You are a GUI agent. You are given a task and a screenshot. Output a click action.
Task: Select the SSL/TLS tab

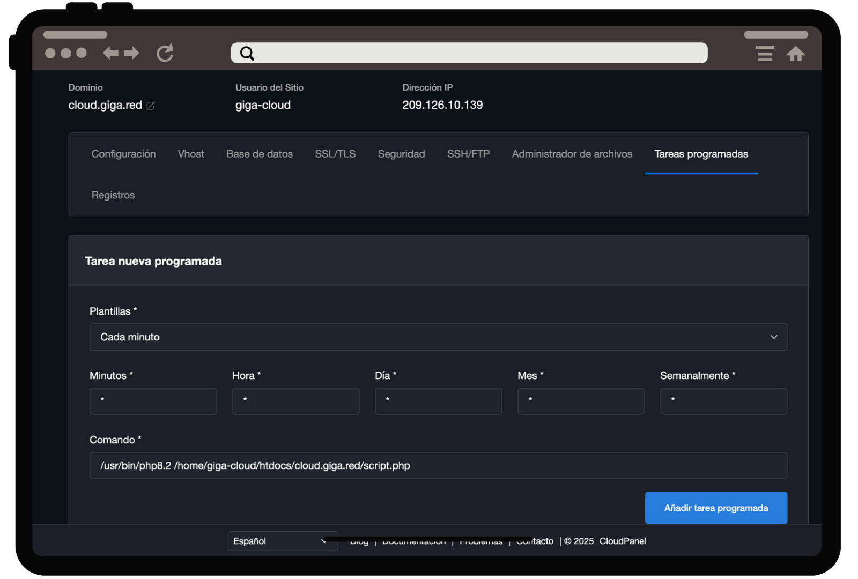335,154
